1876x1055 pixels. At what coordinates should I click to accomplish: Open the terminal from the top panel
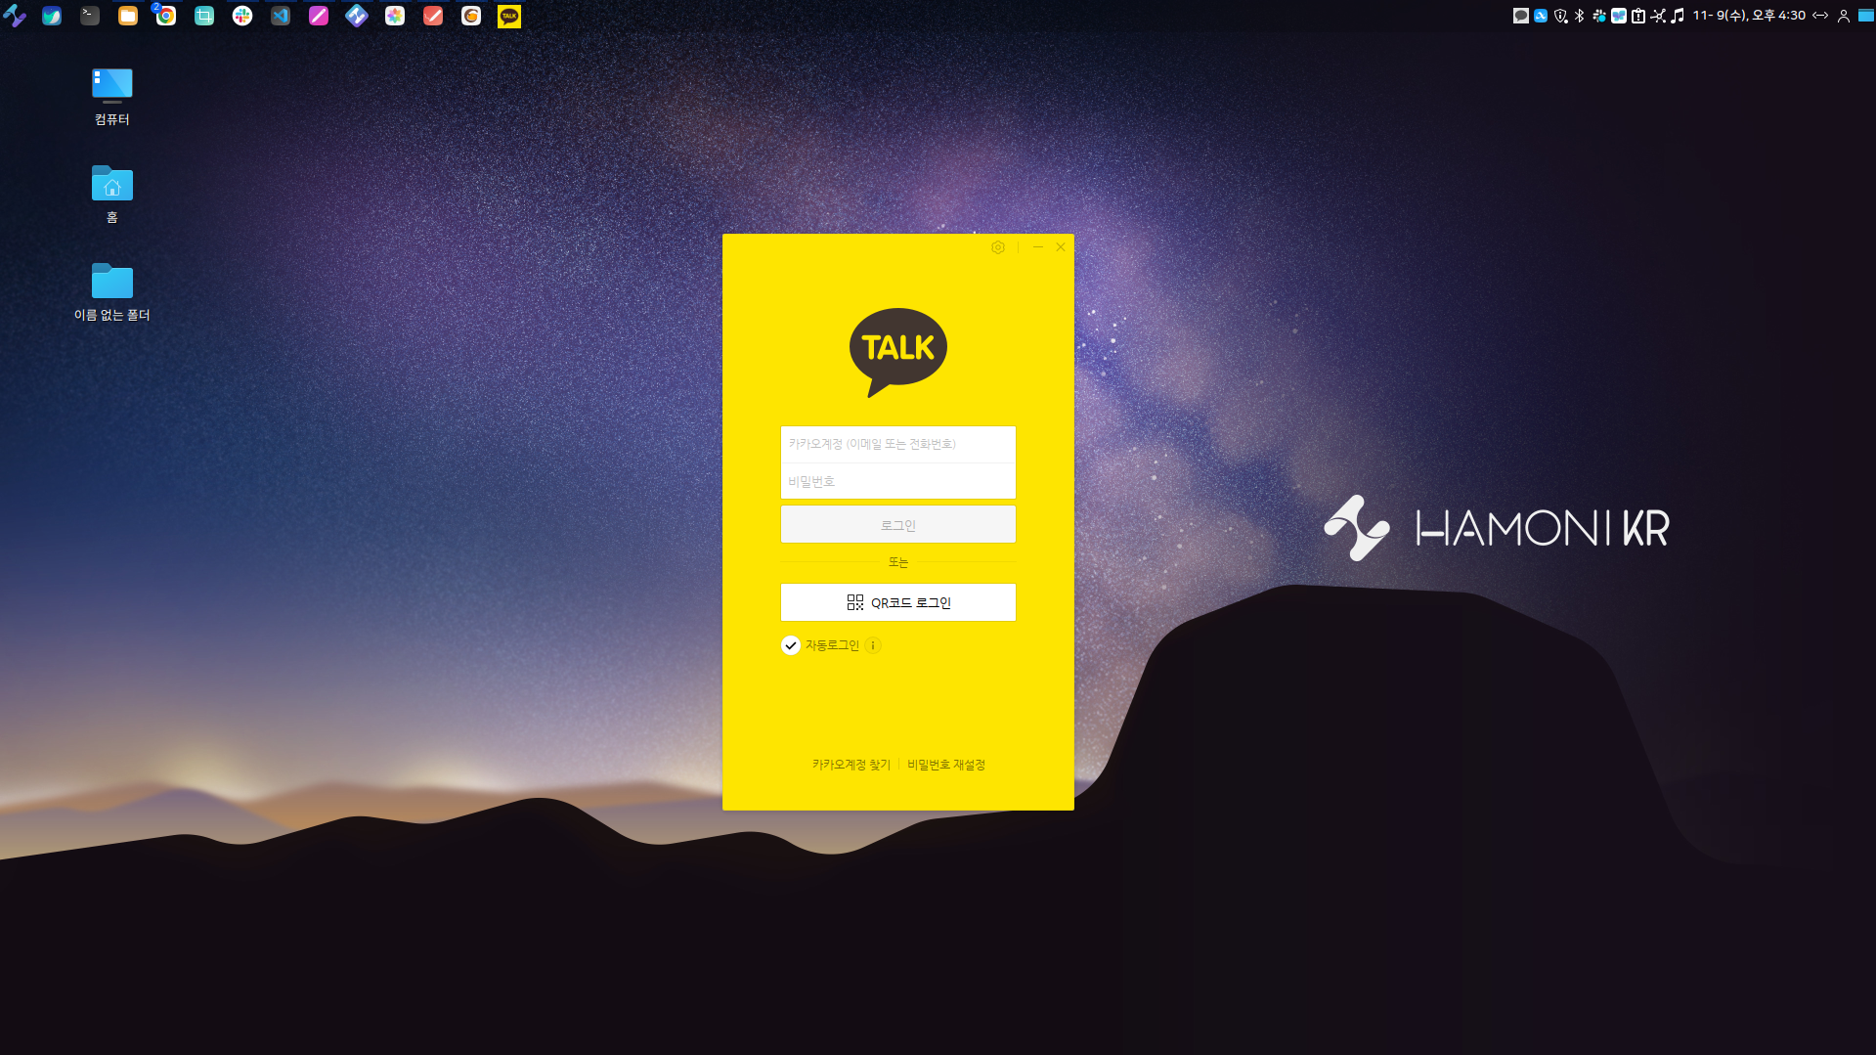(90, 16)
